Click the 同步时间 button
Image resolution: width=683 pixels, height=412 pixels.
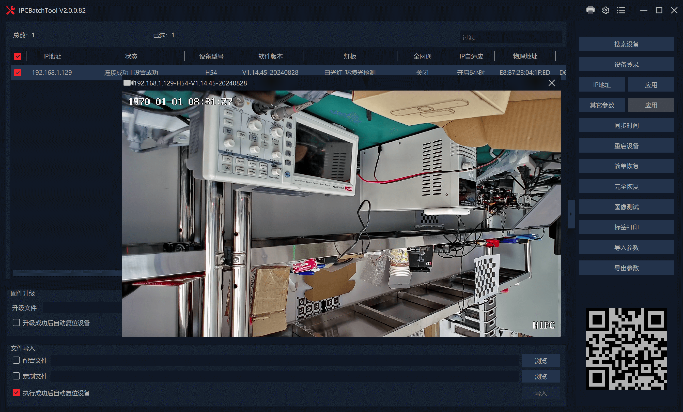point(626,125)
